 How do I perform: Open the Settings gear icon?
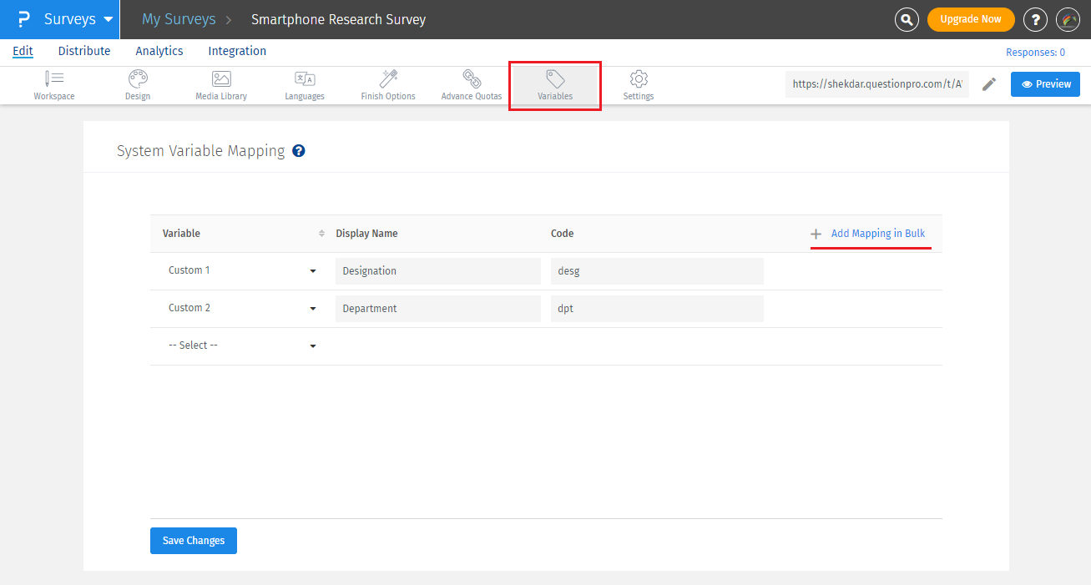click(639, 79)
